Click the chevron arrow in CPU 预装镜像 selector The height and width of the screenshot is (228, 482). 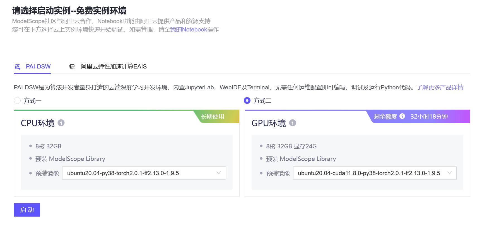tap(219, 173)
